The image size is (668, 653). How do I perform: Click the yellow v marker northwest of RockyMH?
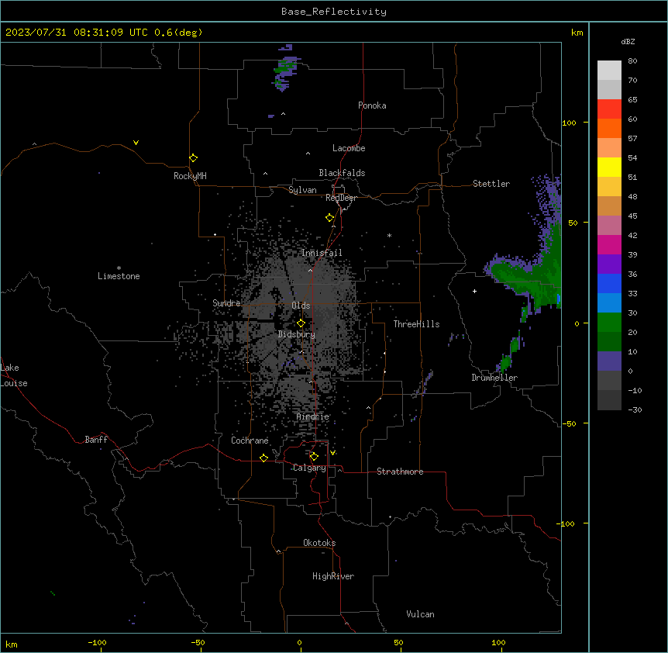(136, 143)
